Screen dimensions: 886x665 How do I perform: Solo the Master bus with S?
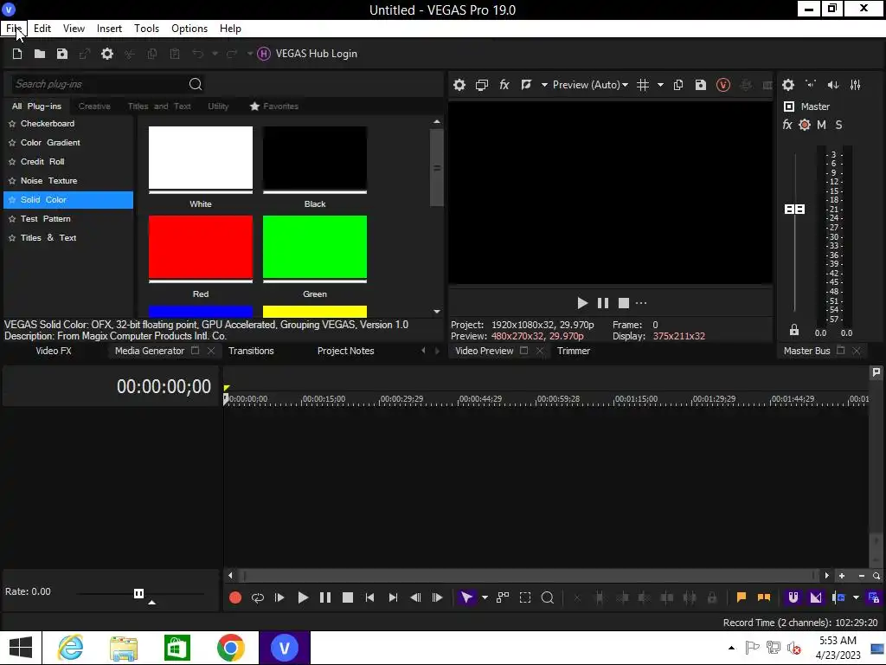point(838,125)
